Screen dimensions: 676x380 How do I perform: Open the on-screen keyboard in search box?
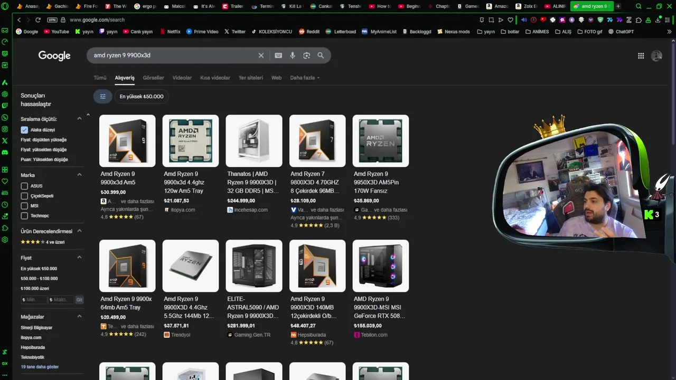(x=278, y=55)
